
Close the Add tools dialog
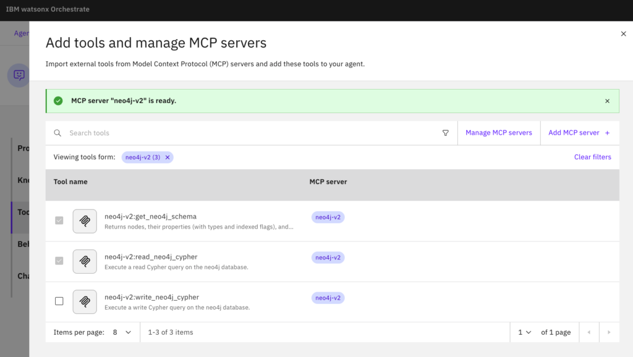[623, 34]
